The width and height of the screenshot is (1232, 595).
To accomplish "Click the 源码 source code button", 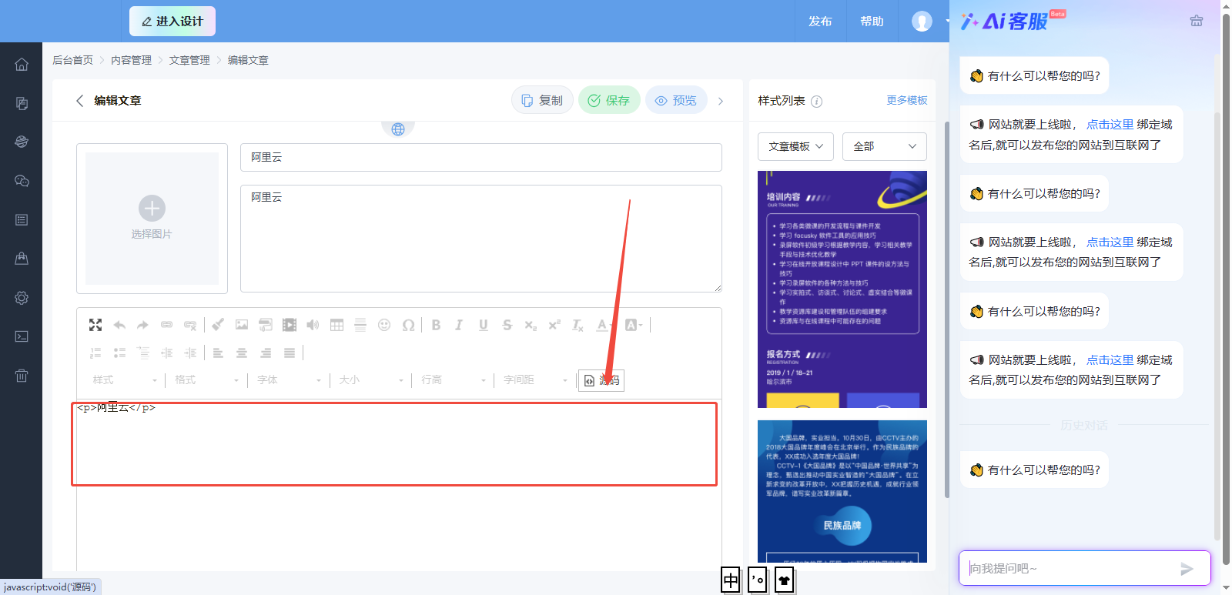I will [601, 380].
